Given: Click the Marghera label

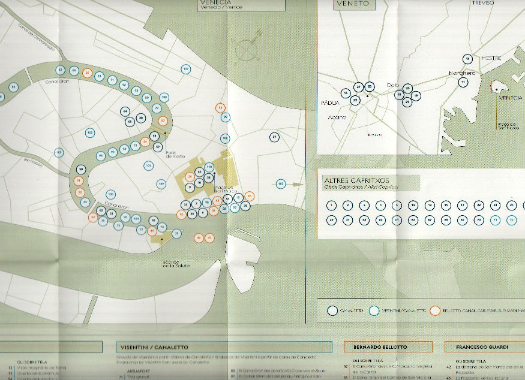Looking at the screenshot, I should point(462,73).
